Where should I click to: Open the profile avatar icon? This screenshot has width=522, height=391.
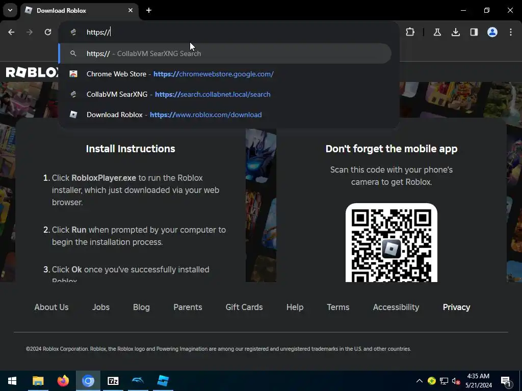[x=492, y=32]
